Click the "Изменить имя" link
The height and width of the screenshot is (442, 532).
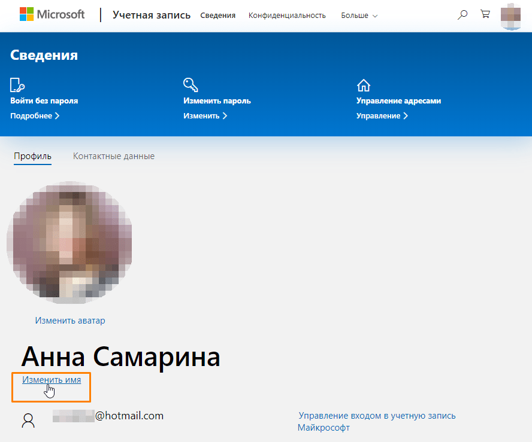click(x=51, y=379)
